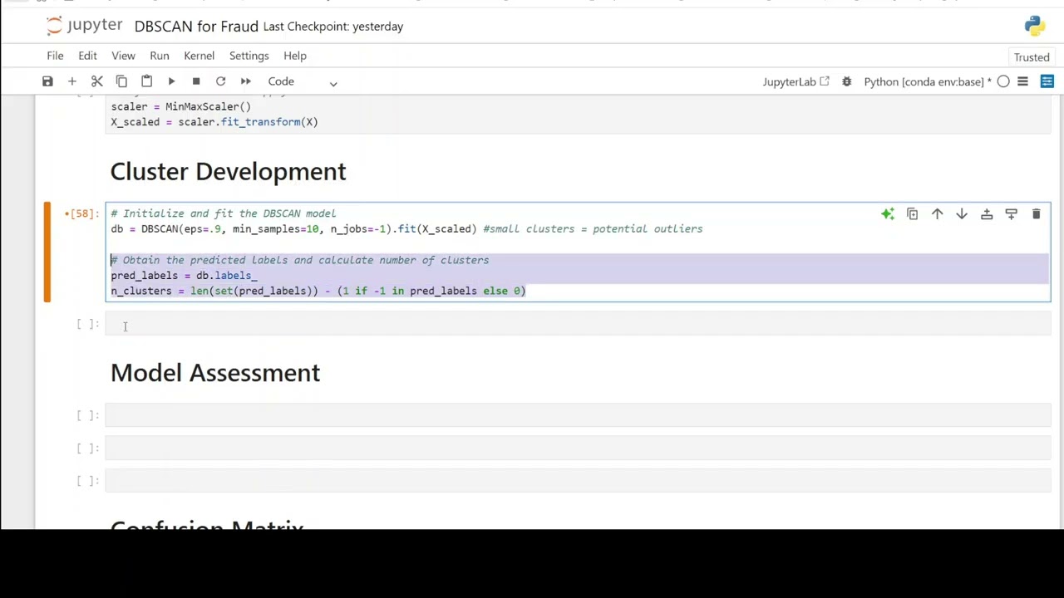Run the selected cell with play icon

point(171,81)
